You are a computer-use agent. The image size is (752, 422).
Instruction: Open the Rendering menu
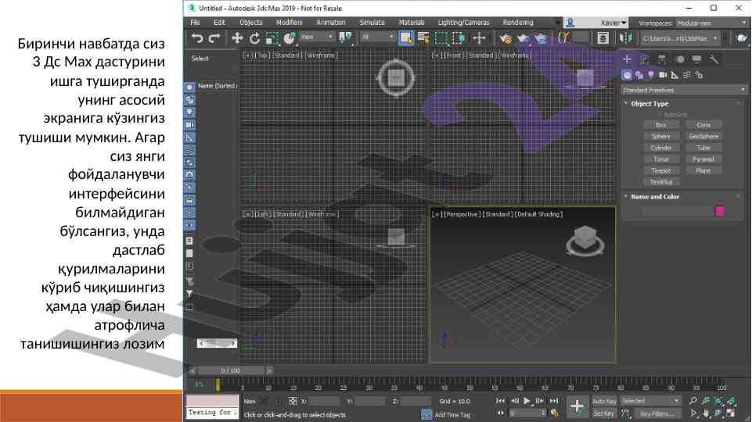(x=518, y=23)
